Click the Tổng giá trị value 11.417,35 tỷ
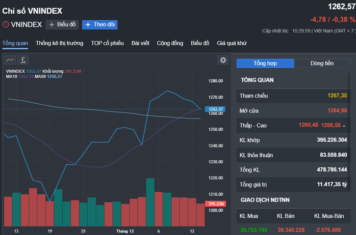 (332, 184)
